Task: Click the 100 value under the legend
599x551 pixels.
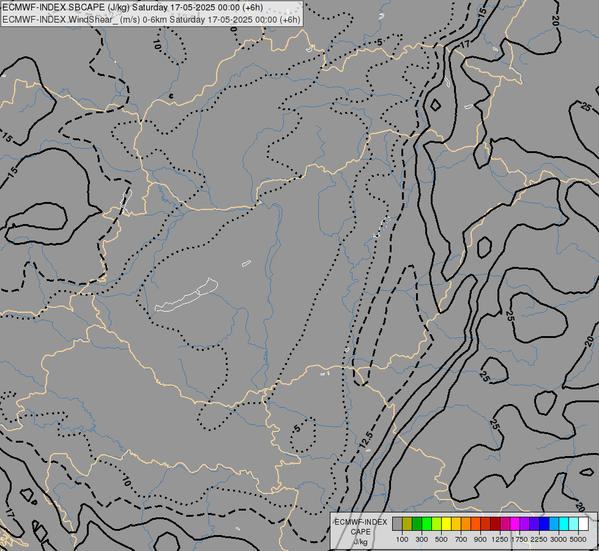Action: click(x=402, y=539)
